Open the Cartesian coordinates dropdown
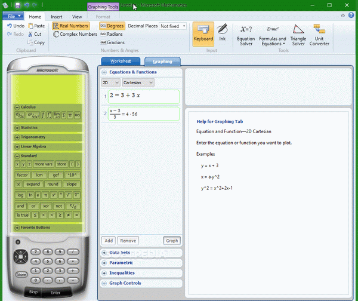The width and height of the screenshot is (358, 301). (x=138, y=82)
